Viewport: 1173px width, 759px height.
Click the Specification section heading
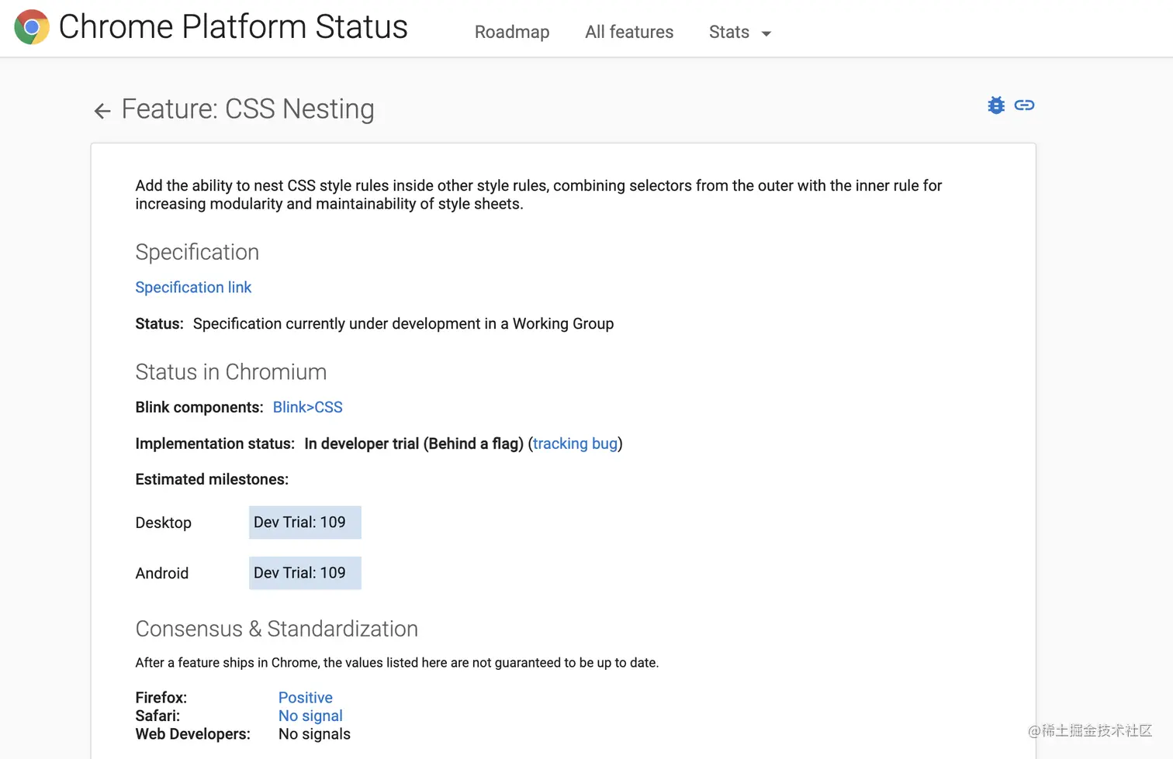(x=197, y=252)
